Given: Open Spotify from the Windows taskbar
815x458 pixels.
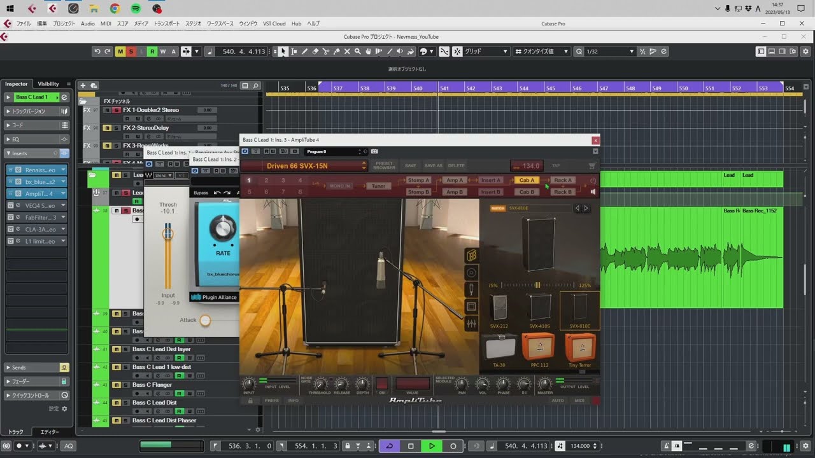Looking at the screenshot, I should pos(136,8).
